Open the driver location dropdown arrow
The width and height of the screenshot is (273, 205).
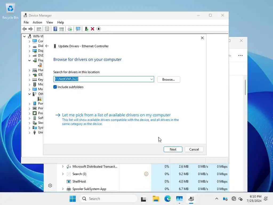(151, 79)
